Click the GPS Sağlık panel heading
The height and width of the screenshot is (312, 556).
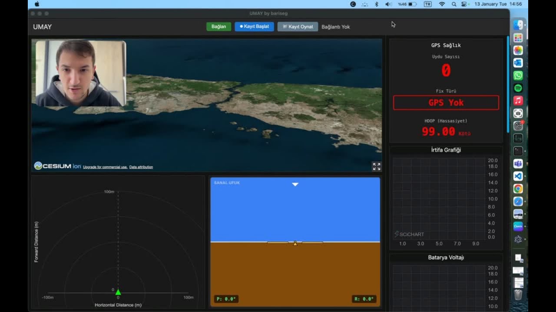[x=446, y=45]
